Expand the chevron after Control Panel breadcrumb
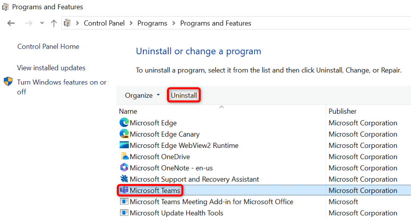This screenshot has width=411, height=219. 131,23
